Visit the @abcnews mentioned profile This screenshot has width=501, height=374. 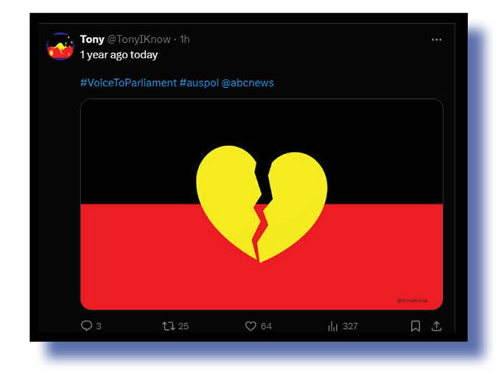[x=248, y=83]
